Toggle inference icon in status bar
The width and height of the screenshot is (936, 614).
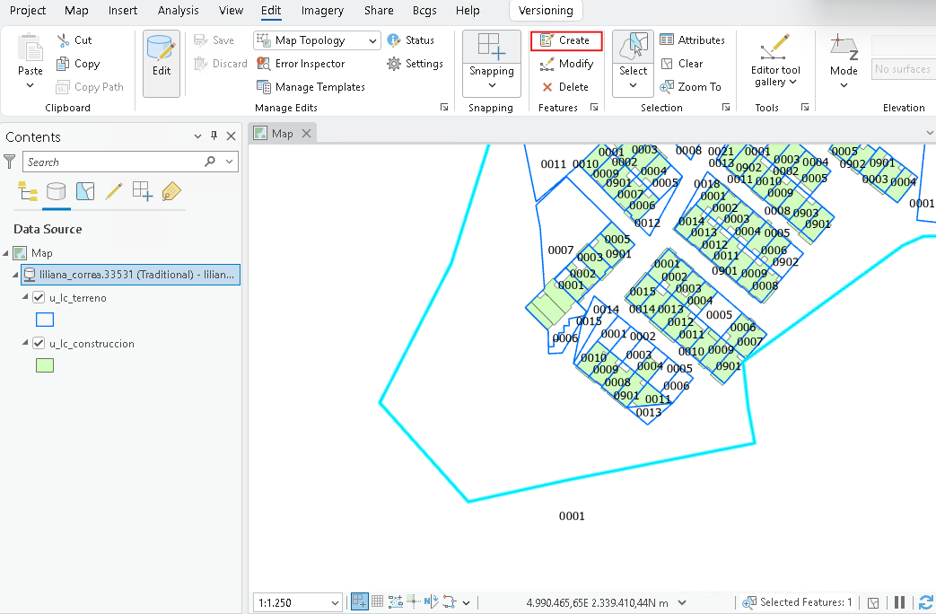pyautogui.click(x=413, y=601)
